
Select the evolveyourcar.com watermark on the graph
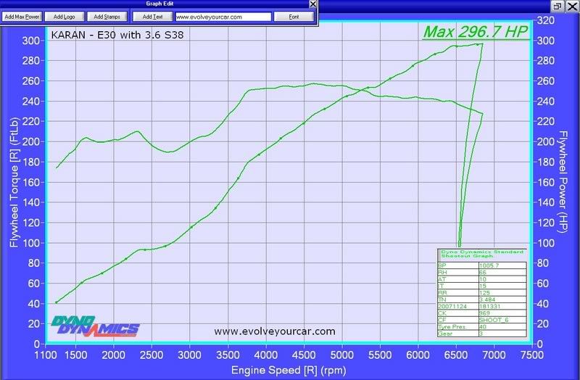pos(275,331)
